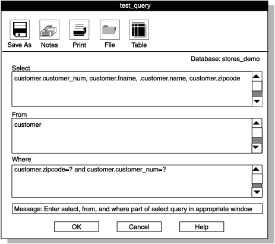
Task: Click the 'From' field label
Action: click(x=20, y=115)
